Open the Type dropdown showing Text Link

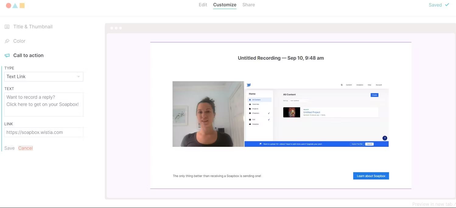click(44, 76)
